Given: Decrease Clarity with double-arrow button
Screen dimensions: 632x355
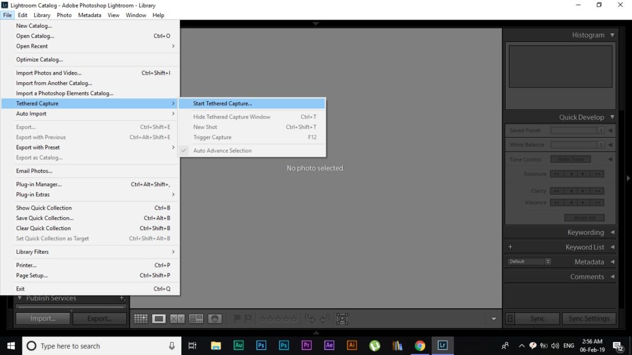Looking at the screenshot, I should 557,191.
